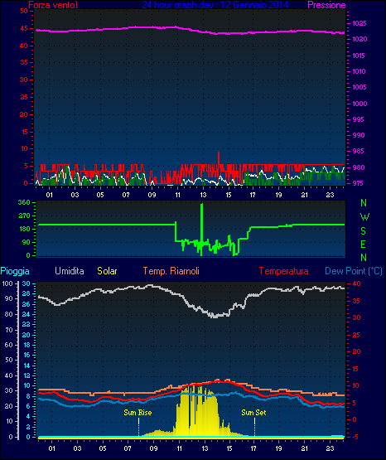
Task: Click the 180 wind direction degree label
Action: 24,230
